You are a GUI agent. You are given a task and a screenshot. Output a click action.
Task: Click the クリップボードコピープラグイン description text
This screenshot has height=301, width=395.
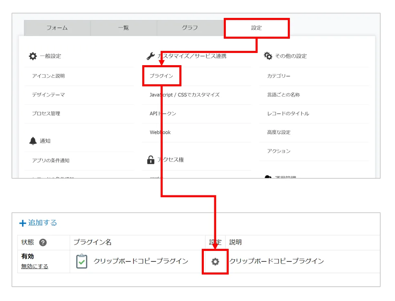[x=277, y=261]
